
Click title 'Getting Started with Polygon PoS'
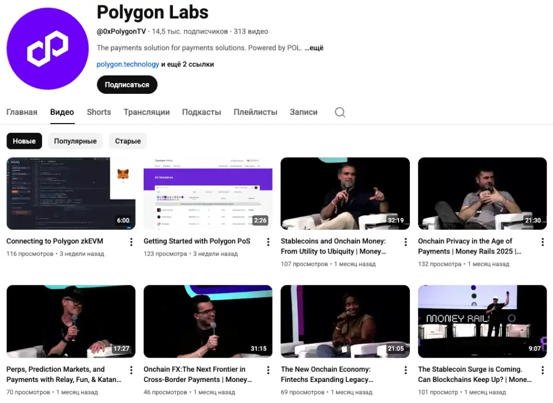click(197, 241)
